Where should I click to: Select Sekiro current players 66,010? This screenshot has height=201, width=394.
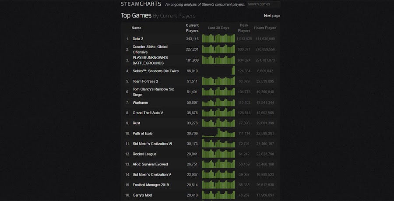click(x=192, y=71)
